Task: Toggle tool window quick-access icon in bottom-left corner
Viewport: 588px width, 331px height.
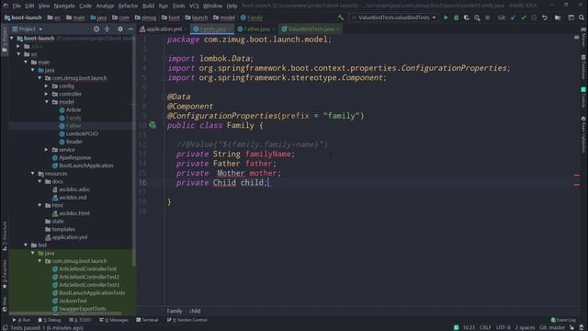Action: pyautogui.click(x=5, y=327)
